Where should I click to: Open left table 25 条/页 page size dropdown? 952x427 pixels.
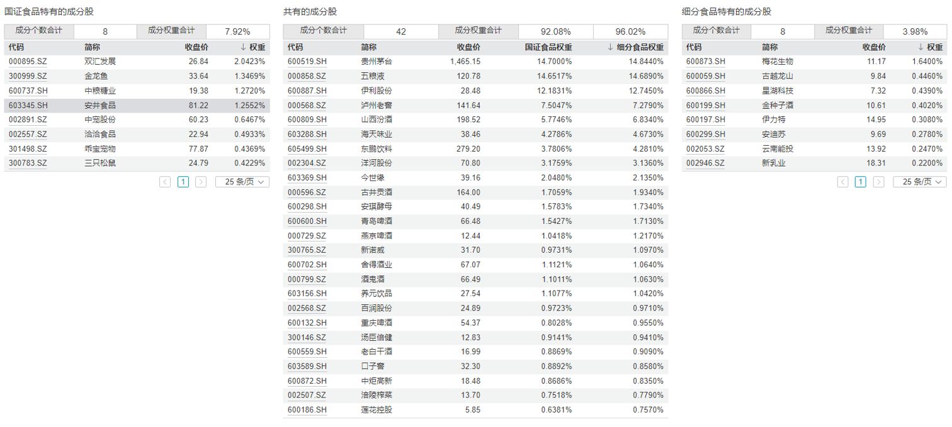pos(242,182)
